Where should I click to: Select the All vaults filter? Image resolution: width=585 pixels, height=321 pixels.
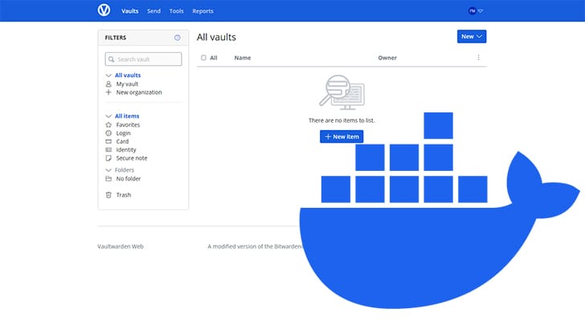tap(128, 75)
